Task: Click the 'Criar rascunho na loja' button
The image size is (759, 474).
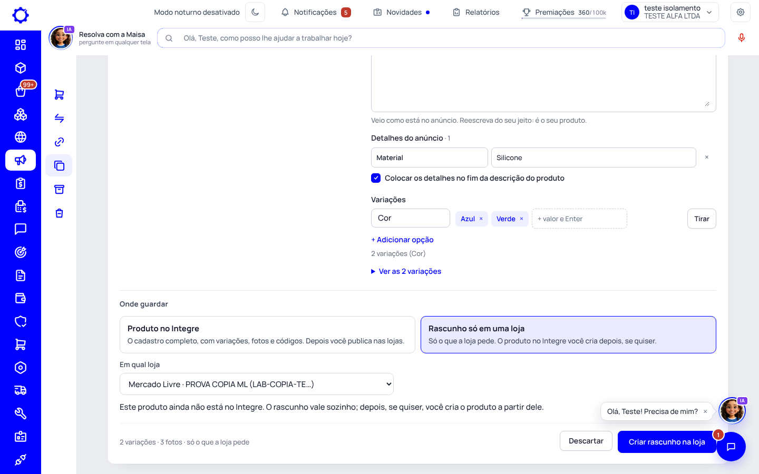Action: click(x=667, y=442)
